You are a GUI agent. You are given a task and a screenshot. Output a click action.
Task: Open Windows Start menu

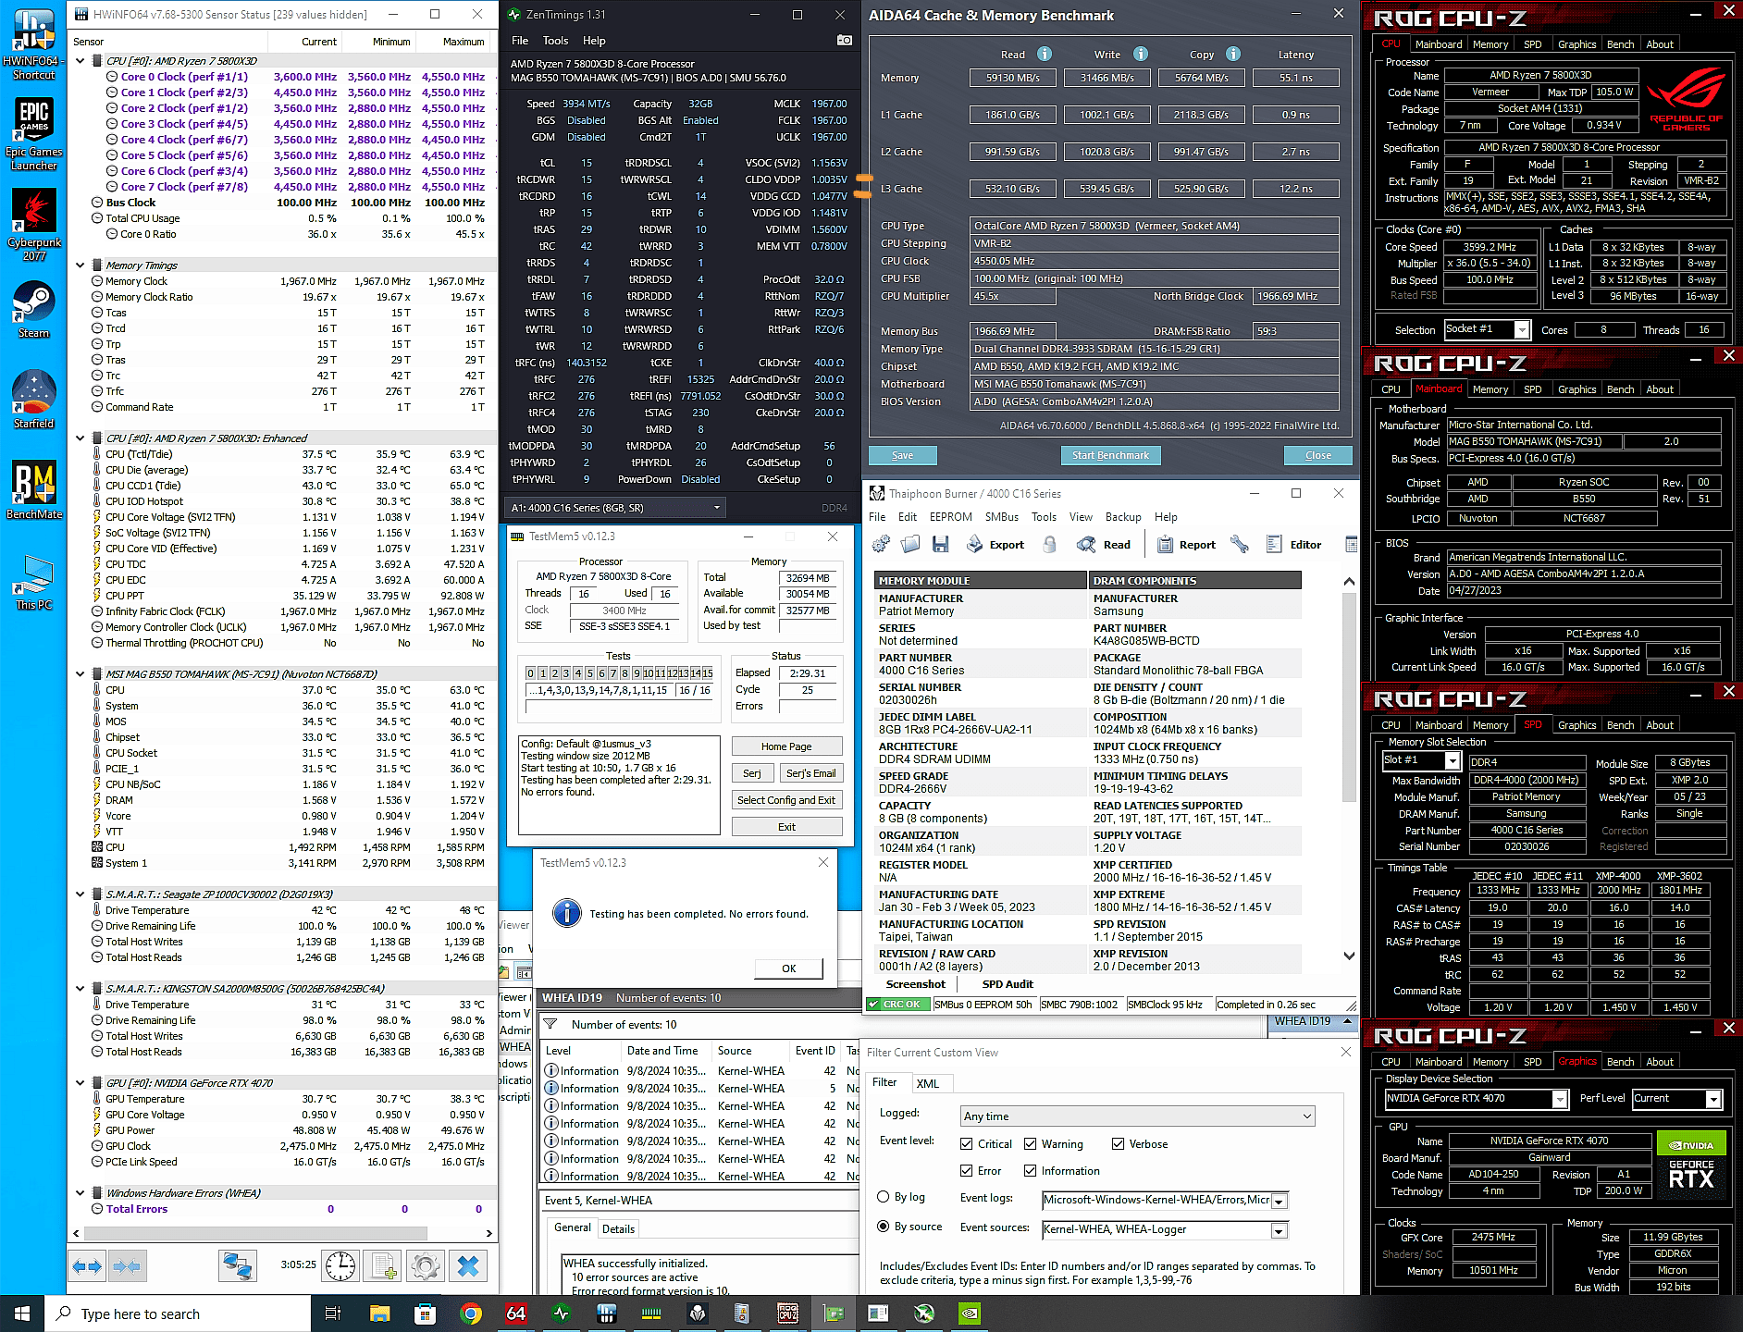[22, 1313]
